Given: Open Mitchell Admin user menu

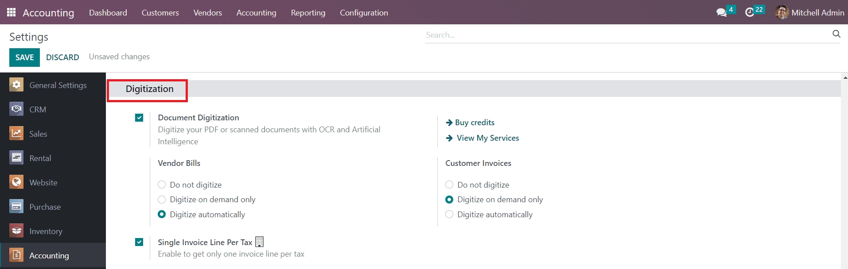Looking at the screenshot, I should 809,13.
